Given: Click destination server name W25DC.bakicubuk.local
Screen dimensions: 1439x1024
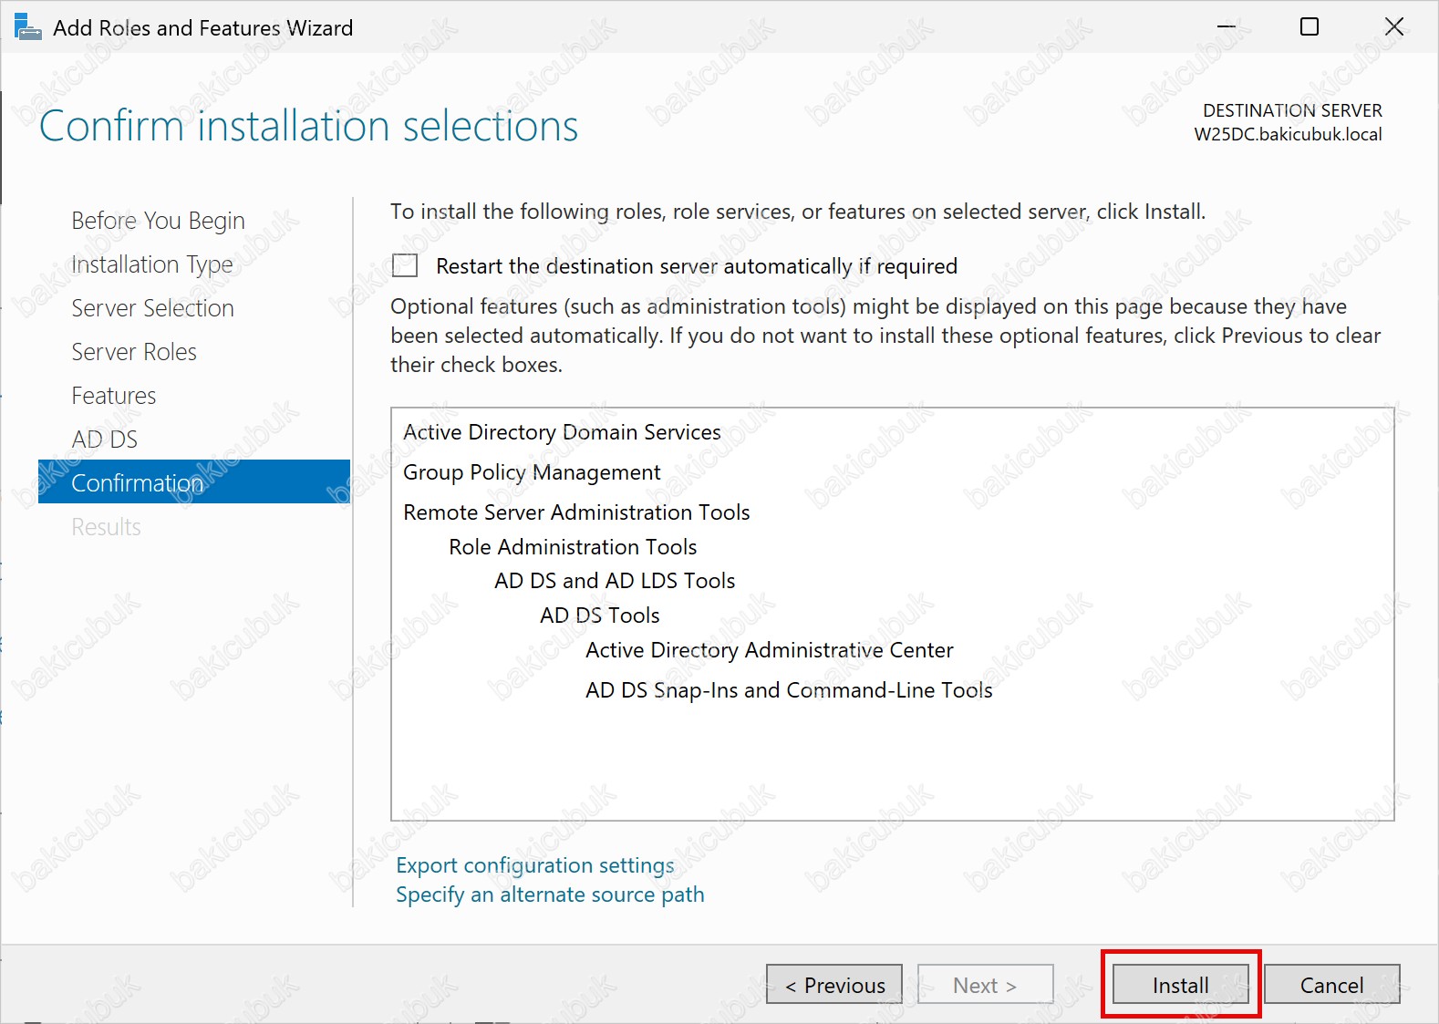Looking at the screenshot, I should 1288,134.
